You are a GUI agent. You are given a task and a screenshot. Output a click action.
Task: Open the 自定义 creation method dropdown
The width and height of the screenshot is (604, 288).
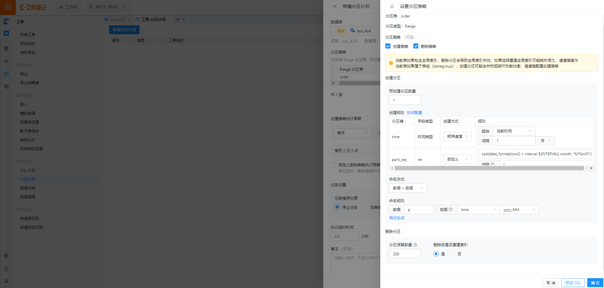click(457, 159)
